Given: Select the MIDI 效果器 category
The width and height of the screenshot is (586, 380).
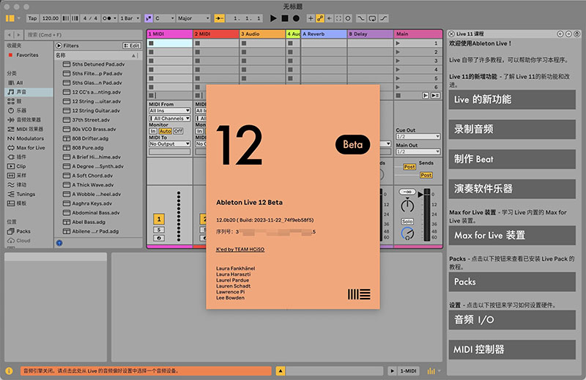Looking at the screenshot, I should coord(29,129).
